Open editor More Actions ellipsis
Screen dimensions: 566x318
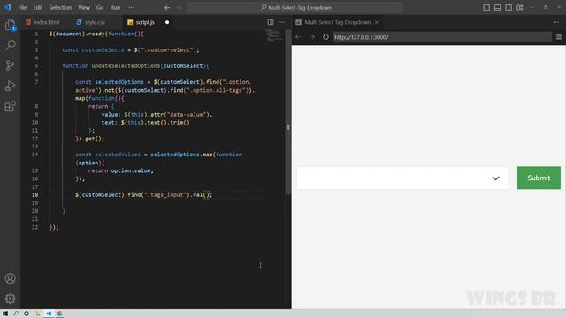pyautogui.click(x=281, y=22)
